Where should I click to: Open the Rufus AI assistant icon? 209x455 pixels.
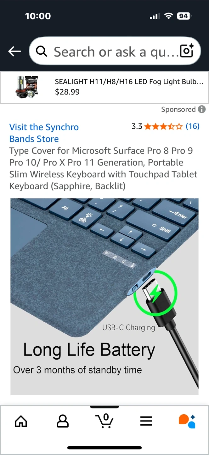[187, 421]
